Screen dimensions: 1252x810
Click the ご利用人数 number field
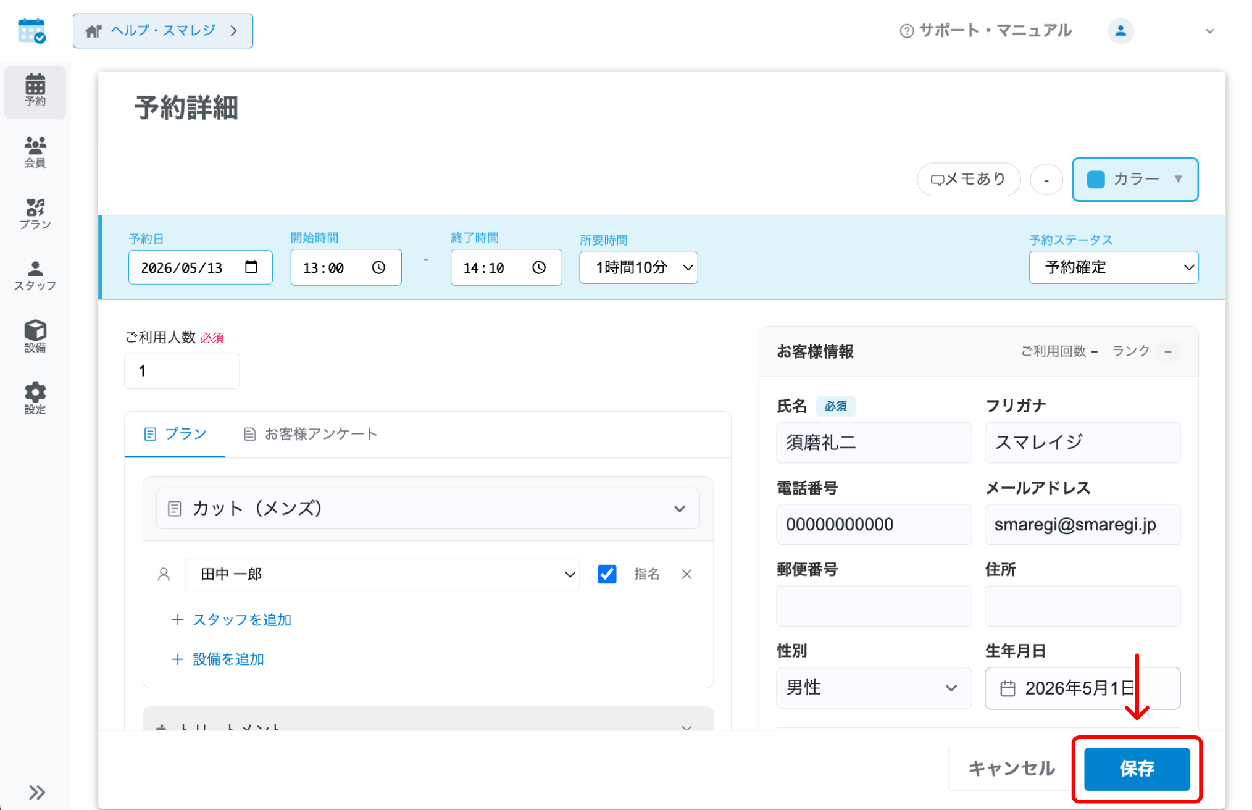tap(182, 370)
